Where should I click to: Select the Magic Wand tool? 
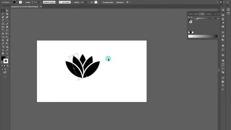(x=3, y=14)
